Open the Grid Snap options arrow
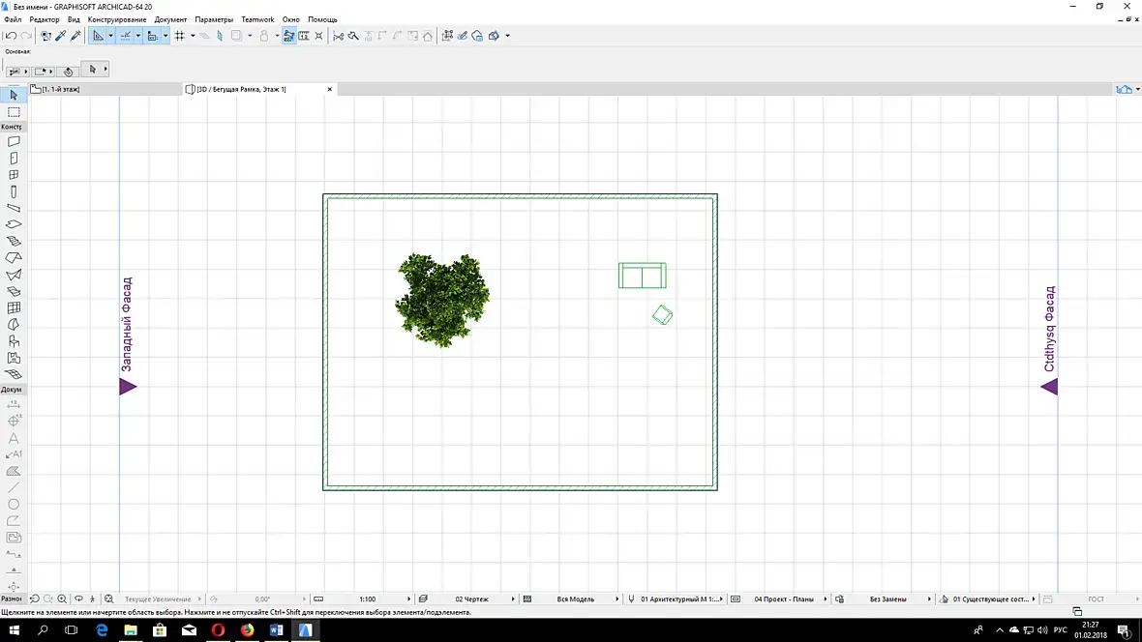The height and width of the screenshot is (642, 1142). coord(193,36)
